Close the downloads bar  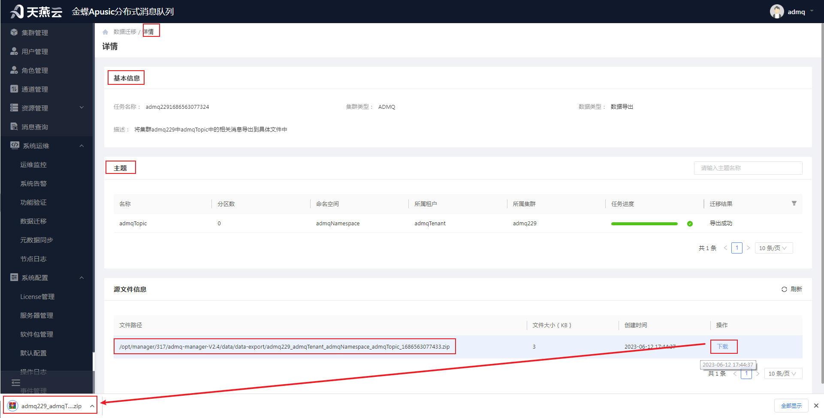pyautogui.click(x=816, y=406)
